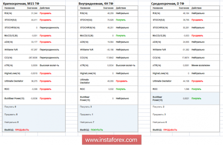Click STOCHRSI(14) value 46,251 in 4H table
The width and height of the screenshot is (223, 145).
(110, 28)
